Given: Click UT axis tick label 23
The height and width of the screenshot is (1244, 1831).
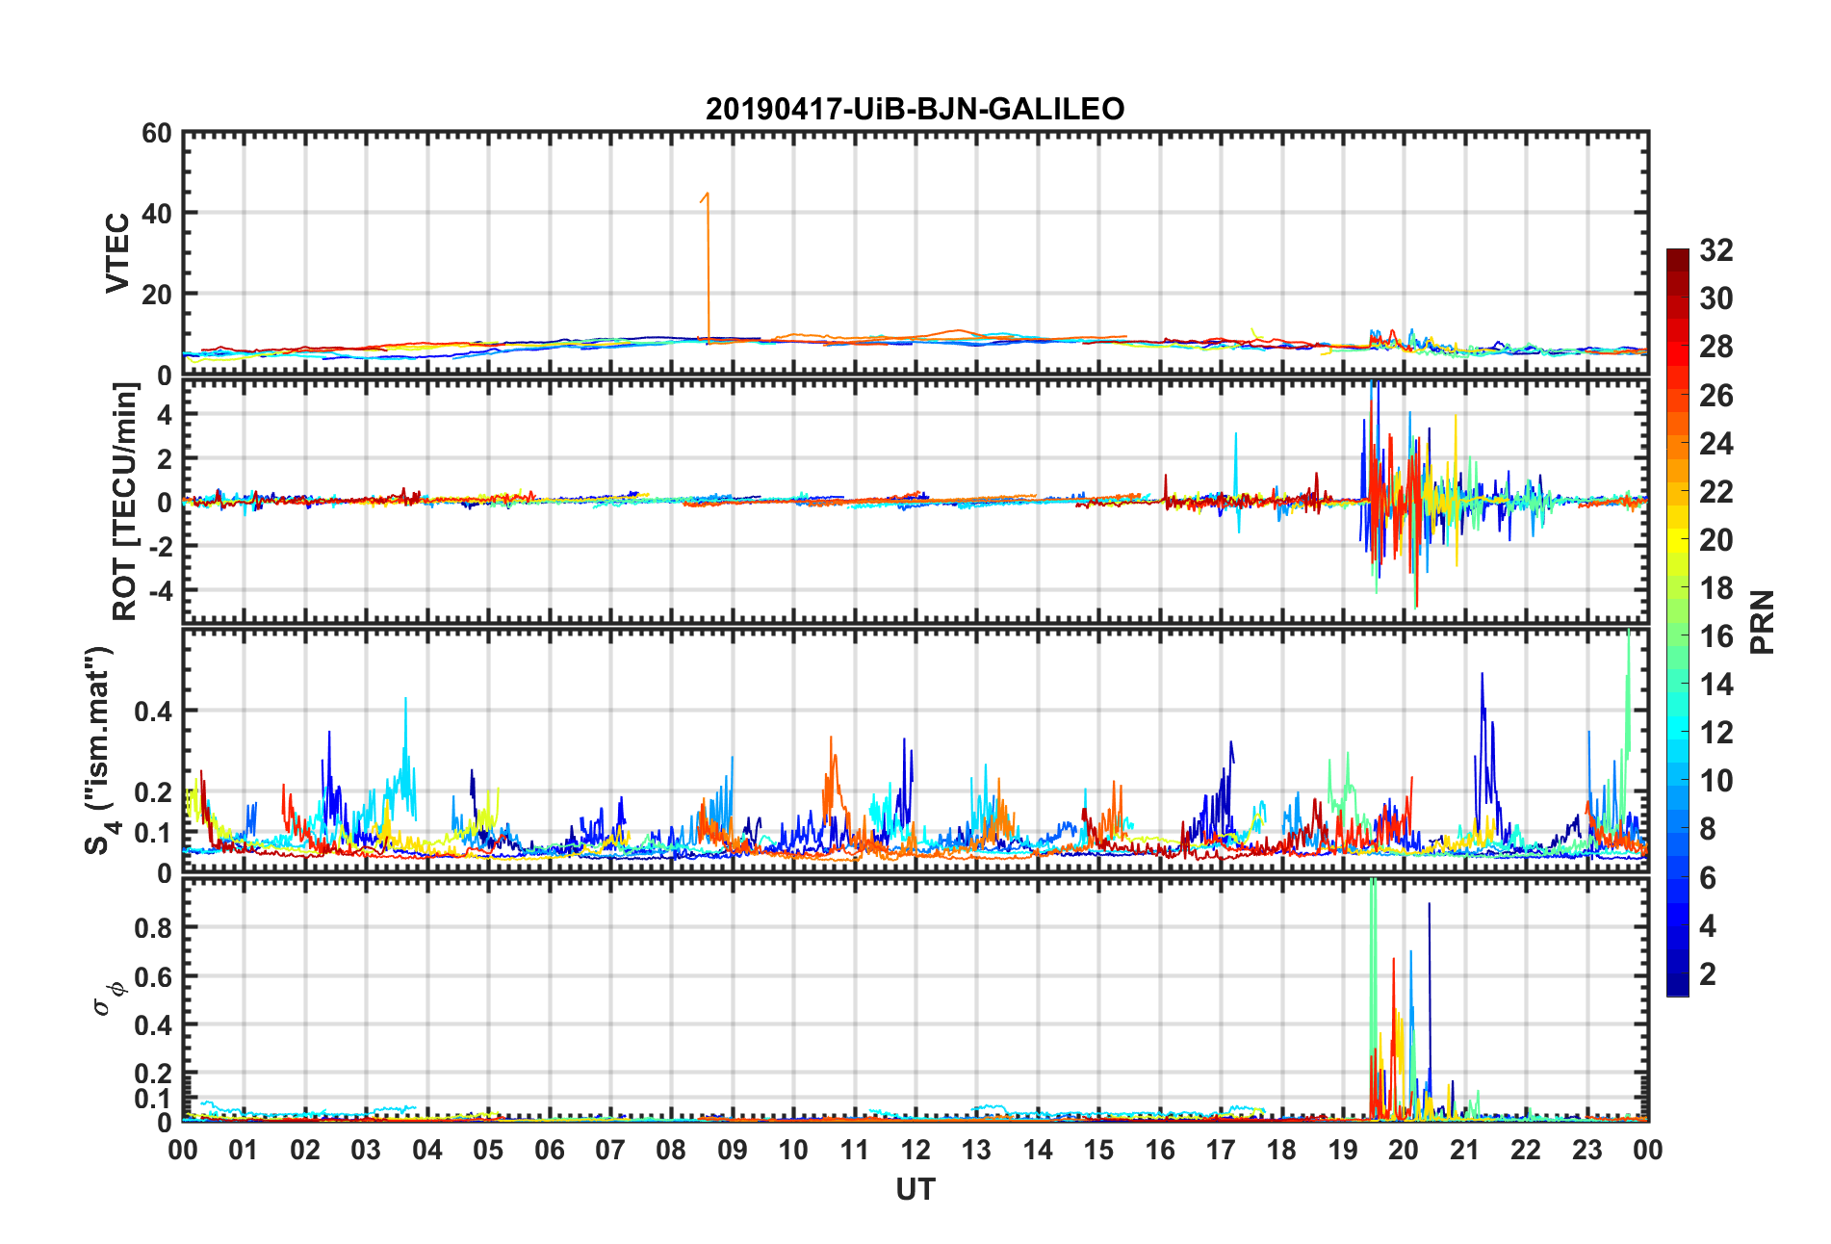Looking at the screenshot, I should pyautogui.click(x=1587, y=1150).
